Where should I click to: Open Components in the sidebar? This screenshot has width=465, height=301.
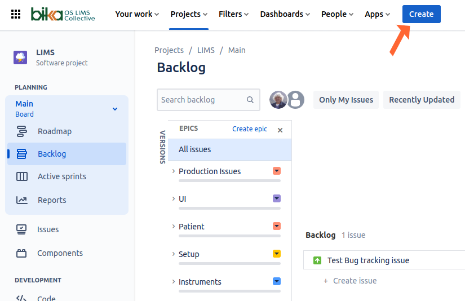pyautogui.click(x=60, y=253)
